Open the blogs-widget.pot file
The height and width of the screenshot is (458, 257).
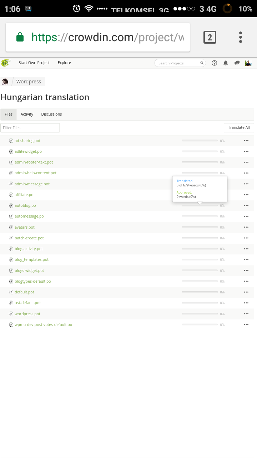pyautogui.click(x=29, y=271)
